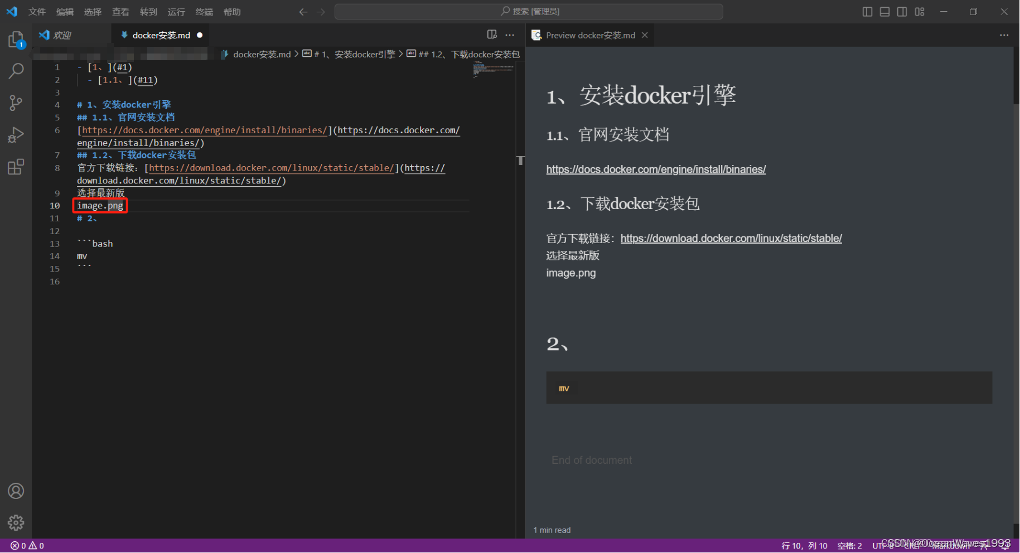
Task: Click download.docker.com URL on editor line 8
Action: (x=272, y=168)
